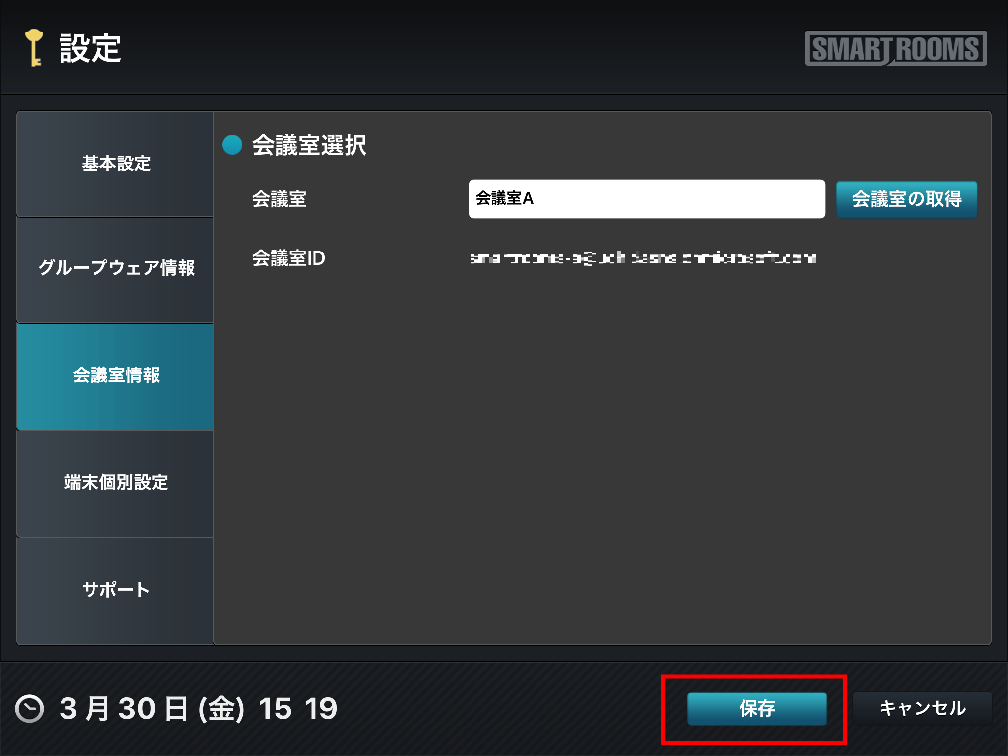
Task: Select the 会議室情報 tab
Action: pos(115,376)
